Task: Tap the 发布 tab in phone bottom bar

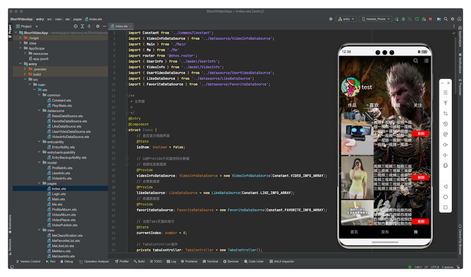Action: (385, 232)
